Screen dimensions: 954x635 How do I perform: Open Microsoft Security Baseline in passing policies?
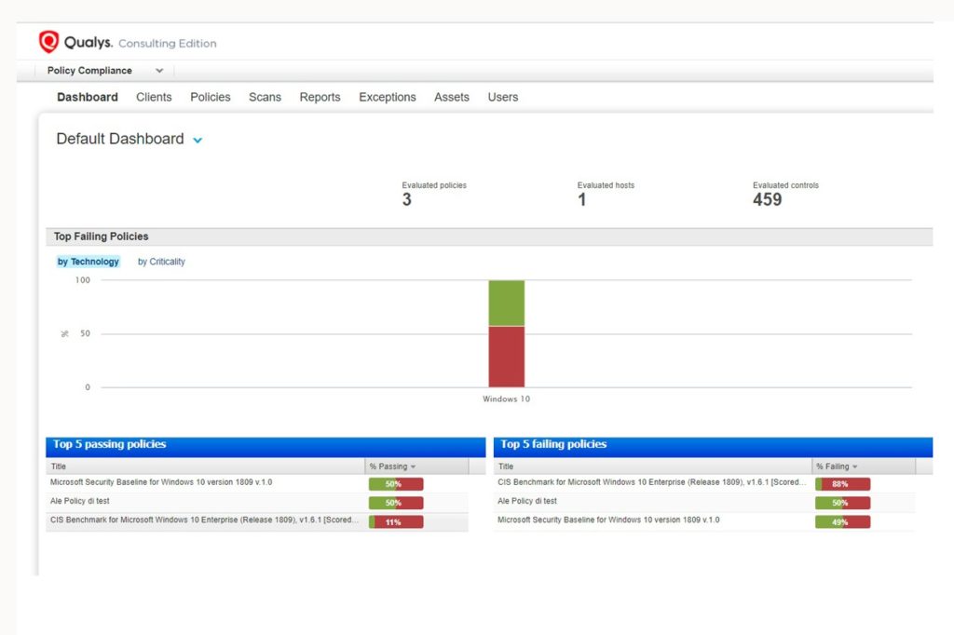pos(161,482)
